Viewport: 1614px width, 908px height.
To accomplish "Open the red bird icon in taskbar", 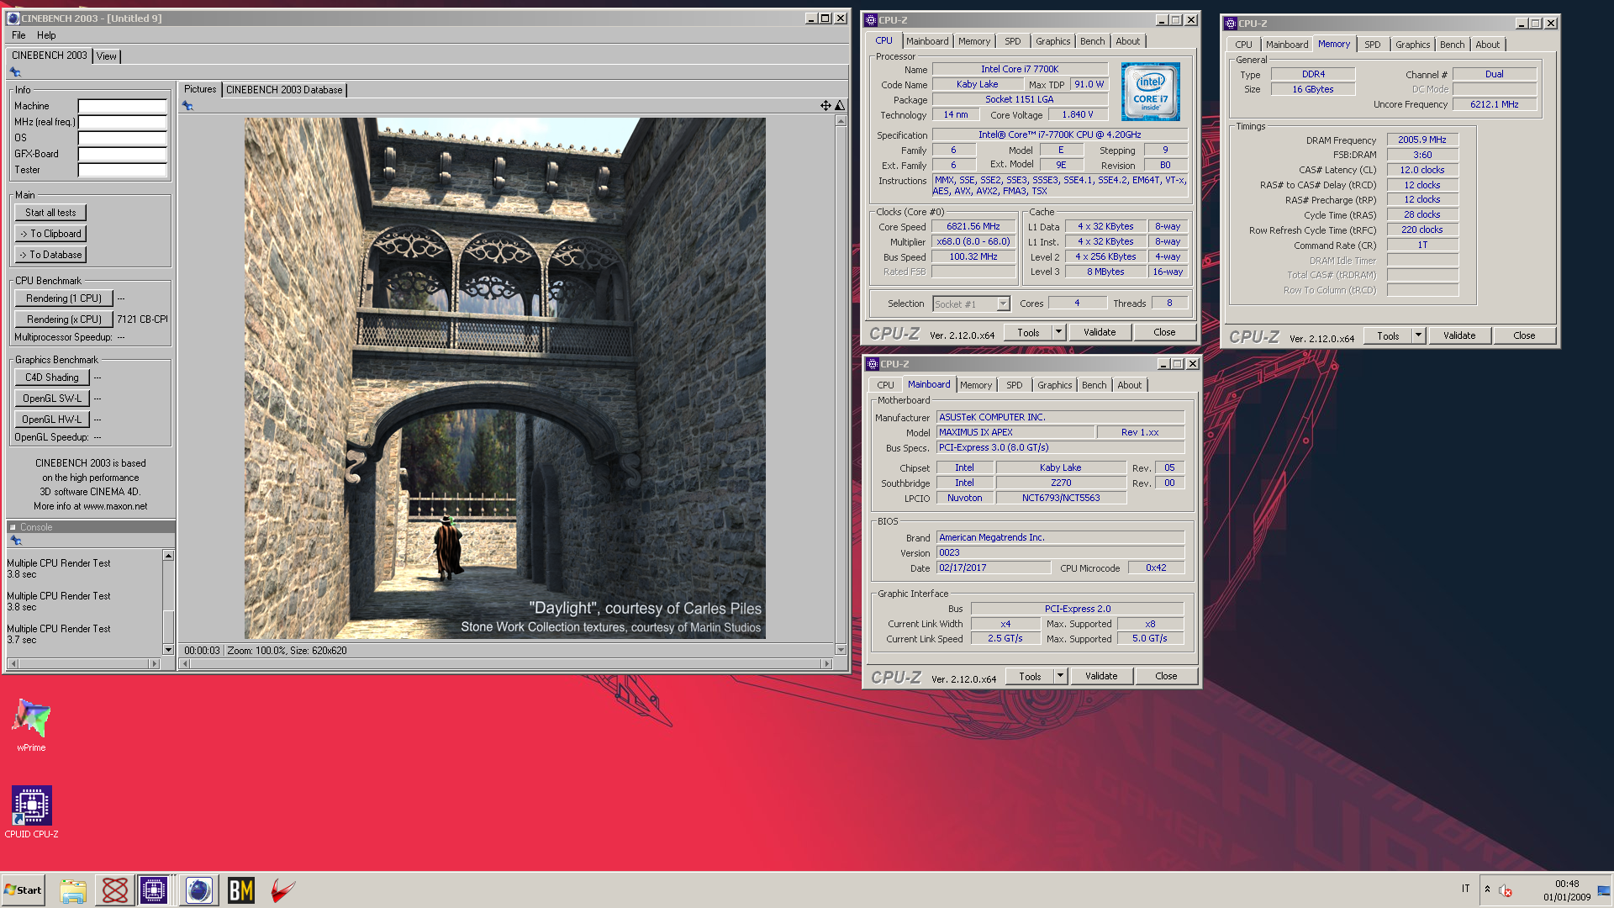I will click(283, 890).
